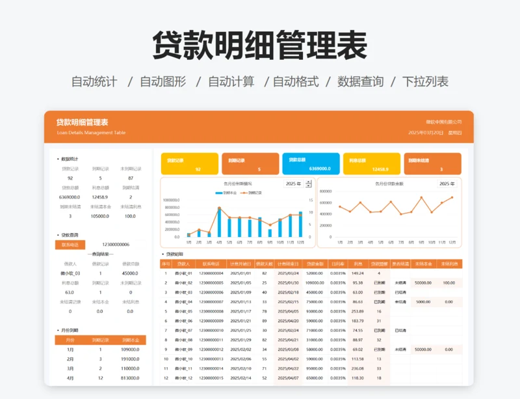Select the yellow 利息总额 summary card
This screenshot has height=399, width=520.
coord(372,164)
